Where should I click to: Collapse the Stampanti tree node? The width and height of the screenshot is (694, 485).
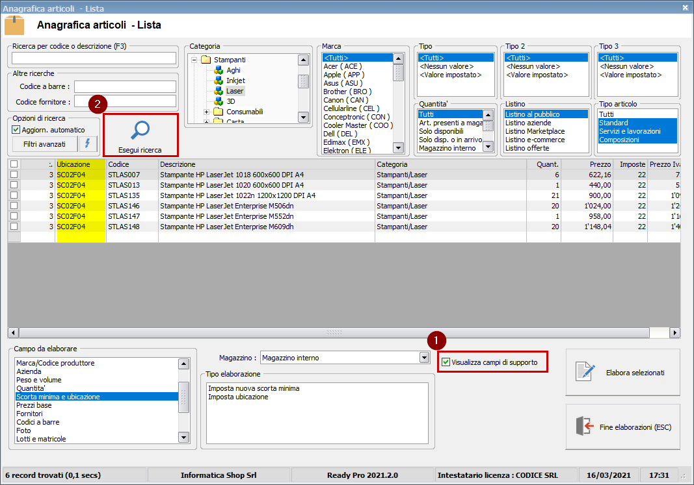coord(194,60)
